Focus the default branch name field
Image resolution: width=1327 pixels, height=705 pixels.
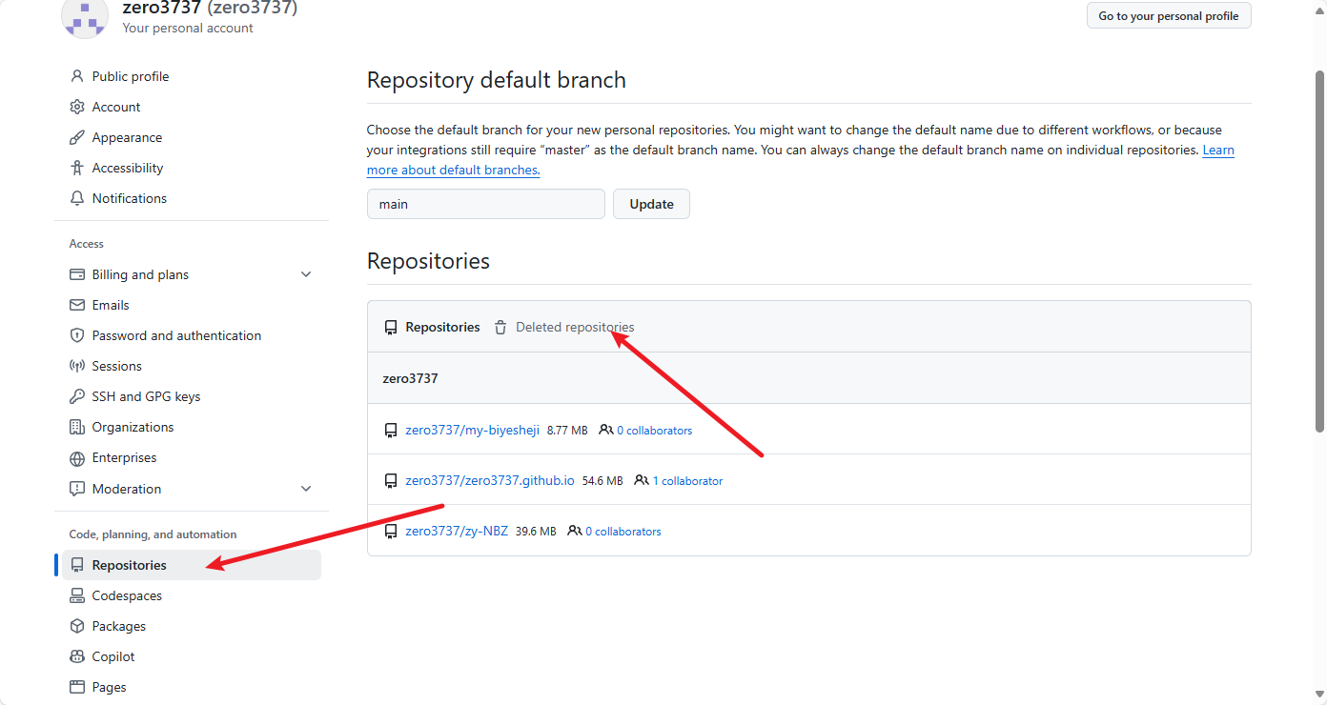(x=486, y=204)
